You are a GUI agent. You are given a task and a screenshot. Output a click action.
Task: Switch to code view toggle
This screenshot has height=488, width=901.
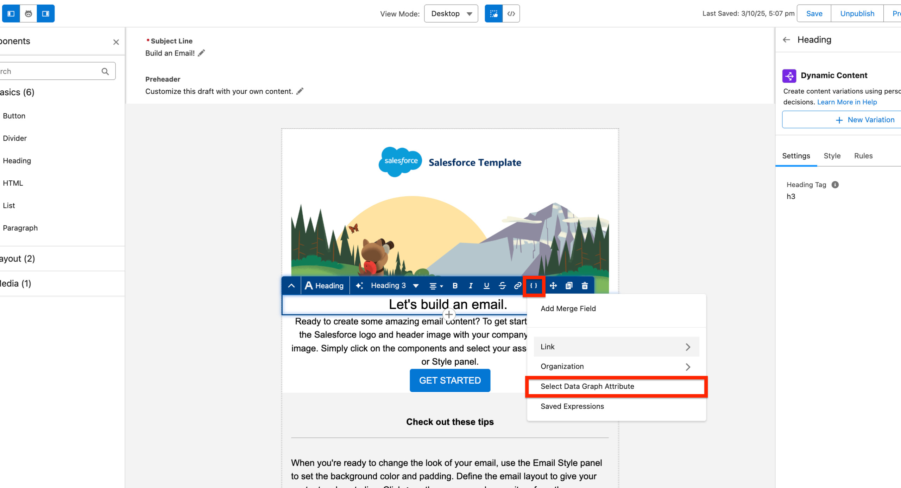click(x=511, y=14)
